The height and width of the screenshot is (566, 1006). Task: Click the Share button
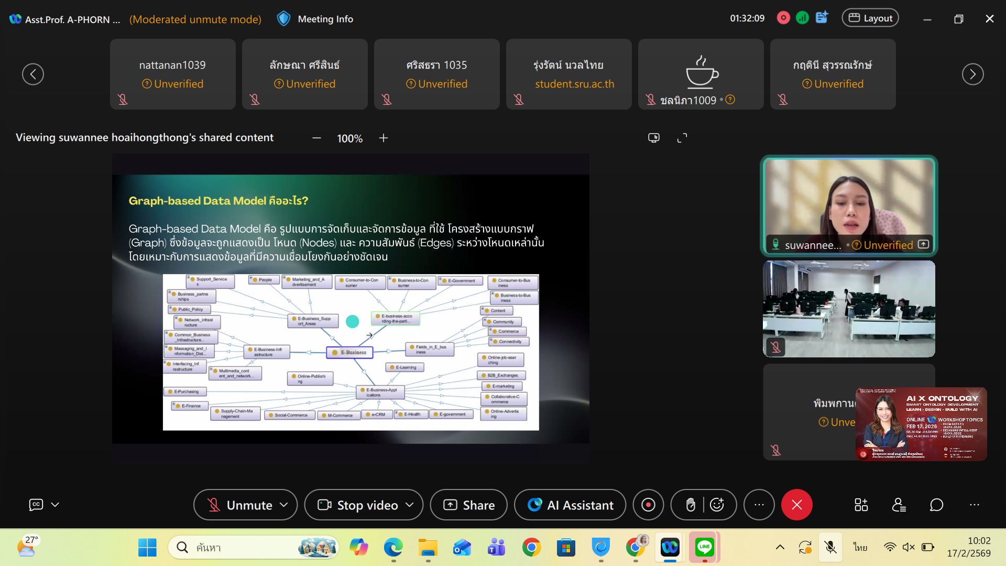(x=468, y=505)
